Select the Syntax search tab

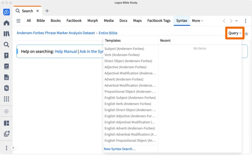click(181, 21)
